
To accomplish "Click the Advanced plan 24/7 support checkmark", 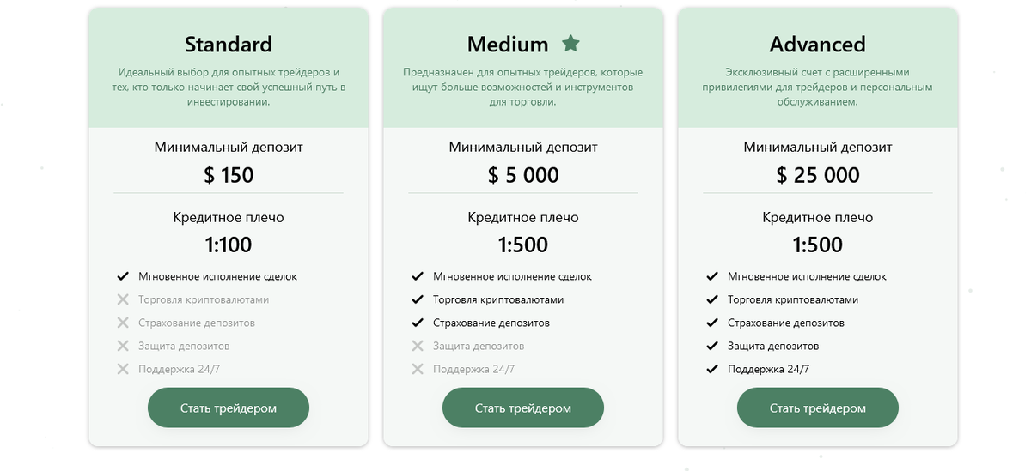I will point(711,369).
